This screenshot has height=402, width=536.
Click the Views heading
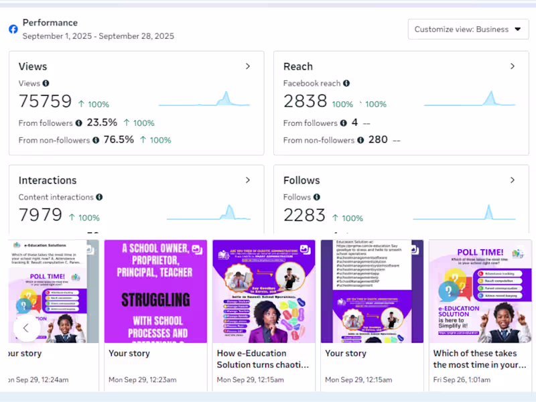tap(33, 66)
